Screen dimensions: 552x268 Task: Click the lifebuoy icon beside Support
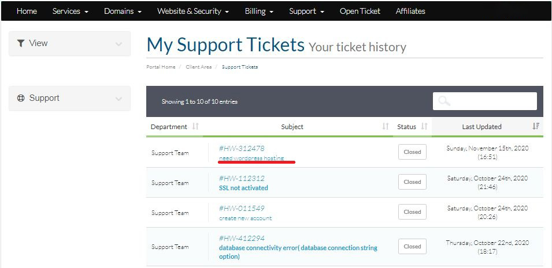[21, 98]
